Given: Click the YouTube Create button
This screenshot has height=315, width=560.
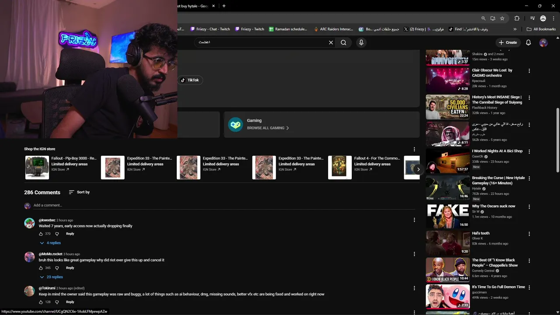Looking at the screenshot, I should (507, 42).
